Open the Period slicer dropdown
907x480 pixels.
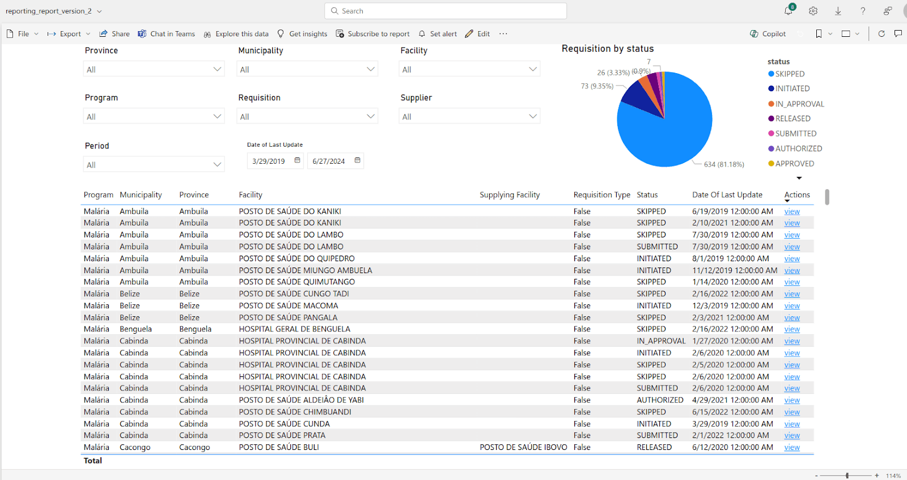click(154, 164)
